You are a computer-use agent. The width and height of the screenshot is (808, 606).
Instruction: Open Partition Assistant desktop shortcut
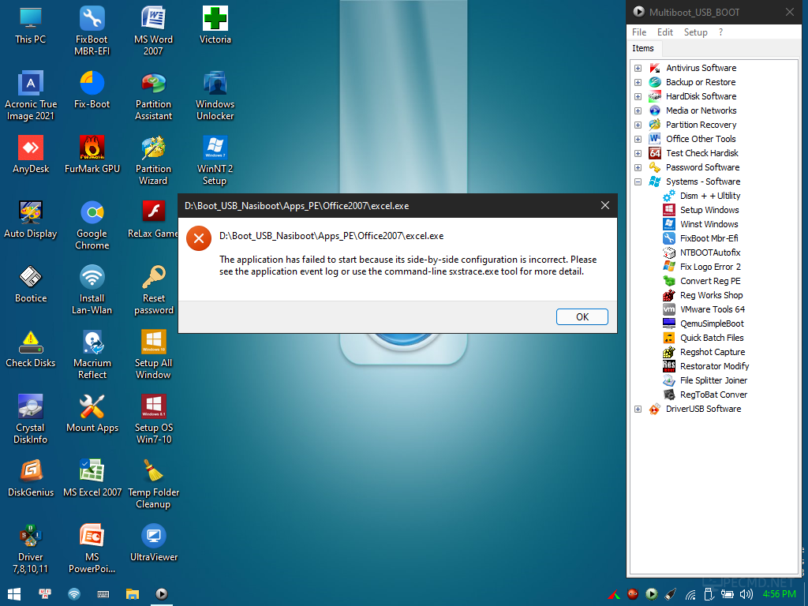coord(153,95)
